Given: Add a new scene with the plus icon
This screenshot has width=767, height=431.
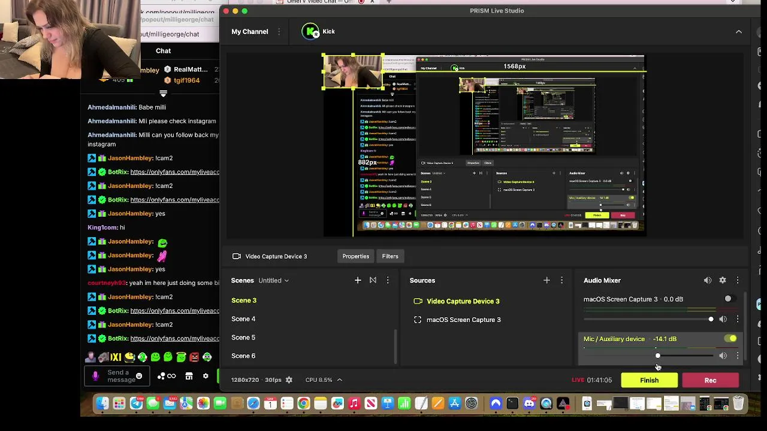Looking at the screenshot, I should point(358,280).
